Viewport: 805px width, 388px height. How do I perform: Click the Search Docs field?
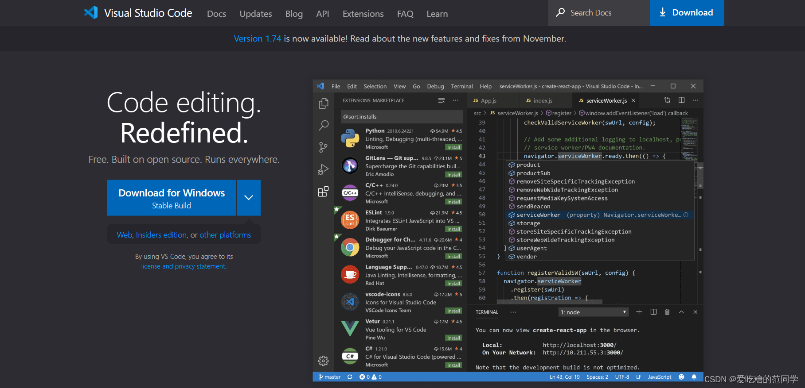coord(598,13)
